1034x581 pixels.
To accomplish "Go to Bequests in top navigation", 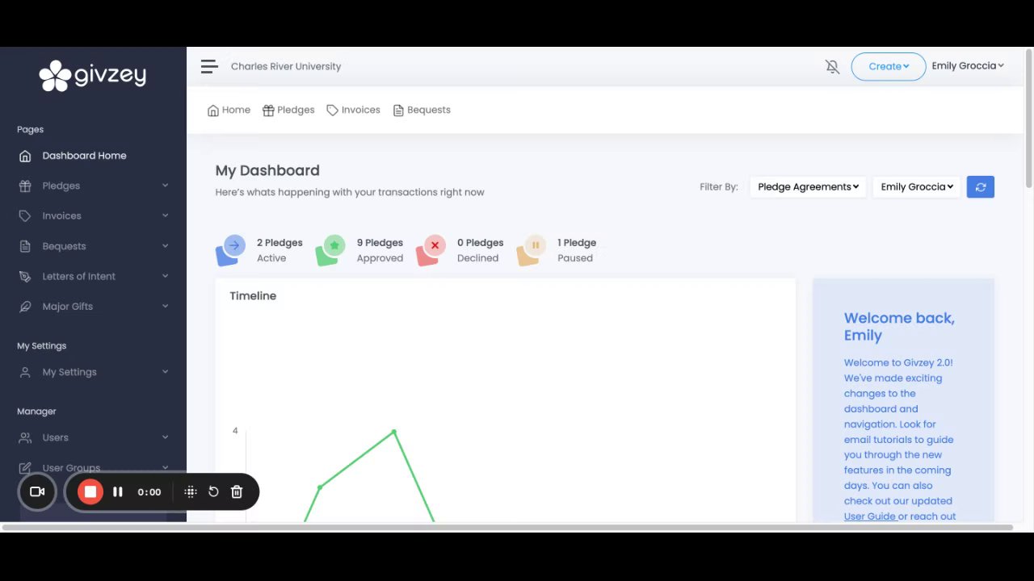I will pos(422,110).
